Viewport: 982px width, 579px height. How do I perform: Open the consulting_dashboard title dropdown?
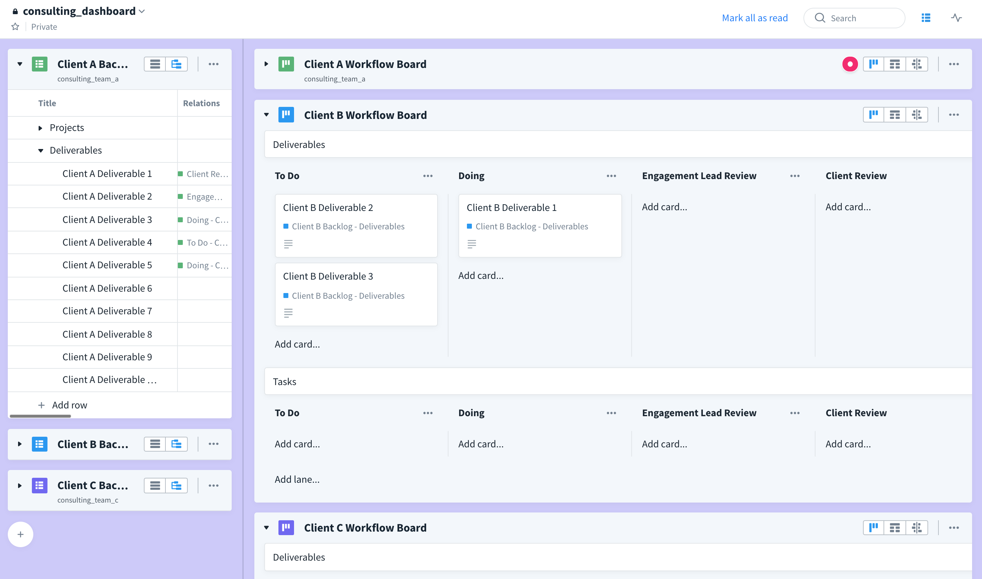coord(142,11)
